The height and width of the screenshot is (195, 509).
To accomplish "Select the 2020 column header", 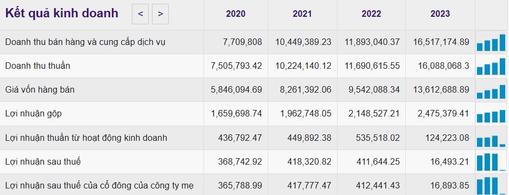I will click(236, 14).
